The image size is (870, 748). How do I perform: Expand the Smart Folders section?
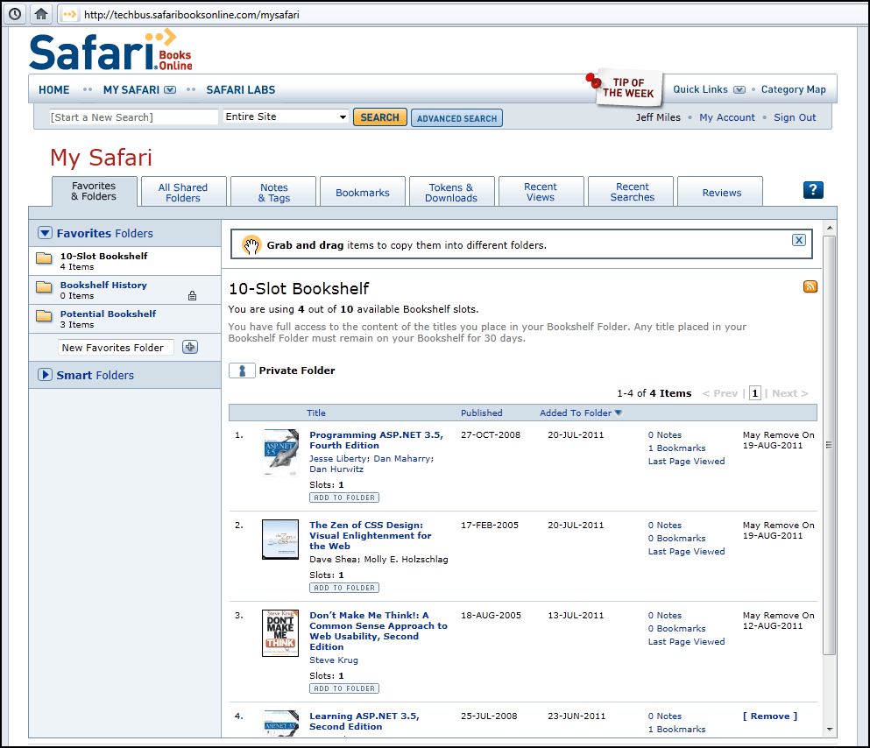45,375
